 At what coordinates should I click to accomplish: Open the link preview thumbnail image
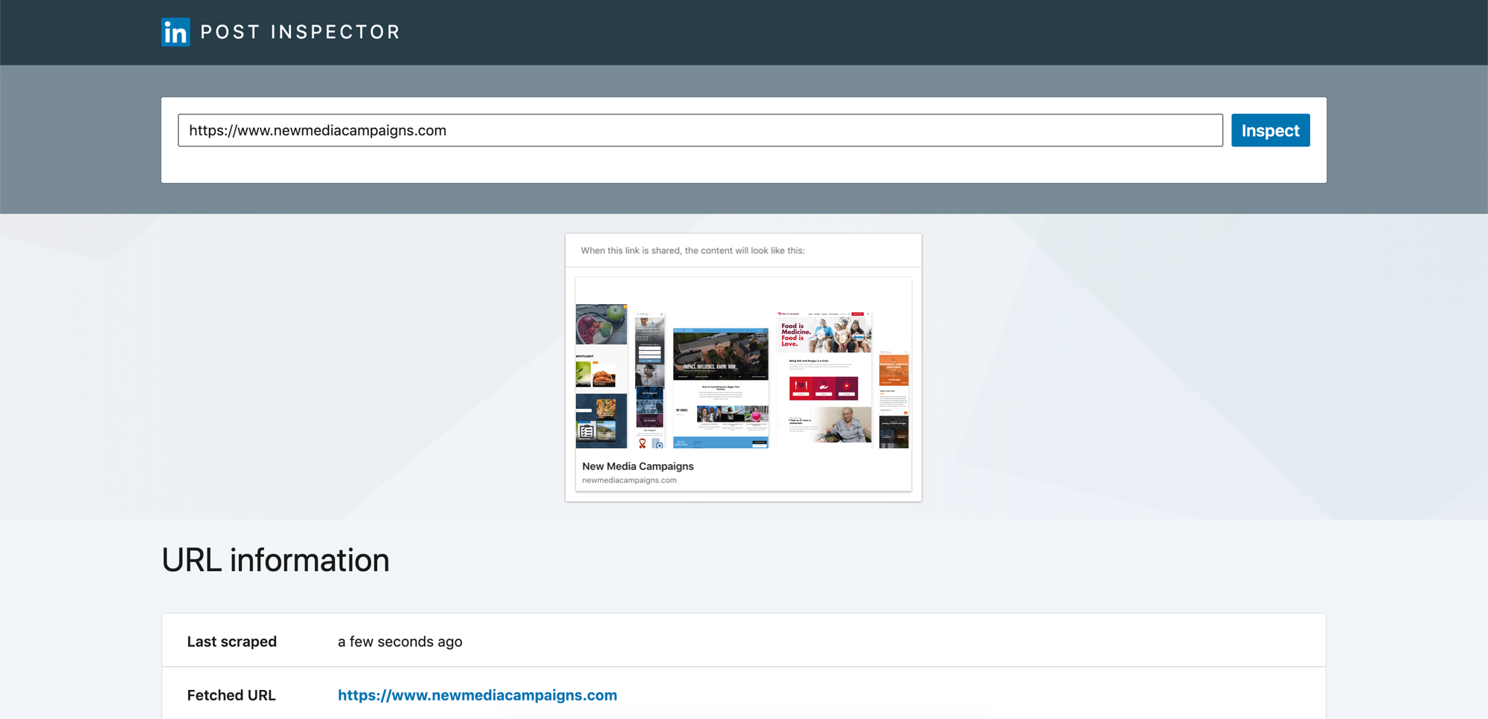[x=743, y=363]
